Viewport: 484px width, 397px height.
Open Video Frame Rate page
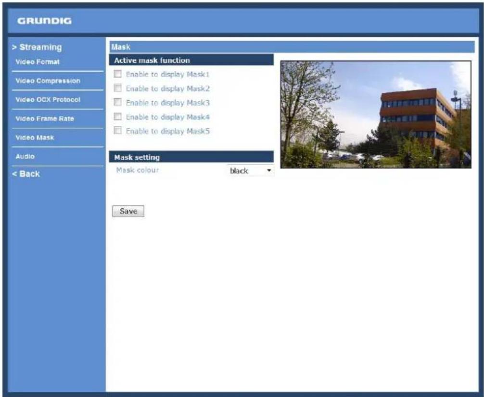tap(45, 119)
